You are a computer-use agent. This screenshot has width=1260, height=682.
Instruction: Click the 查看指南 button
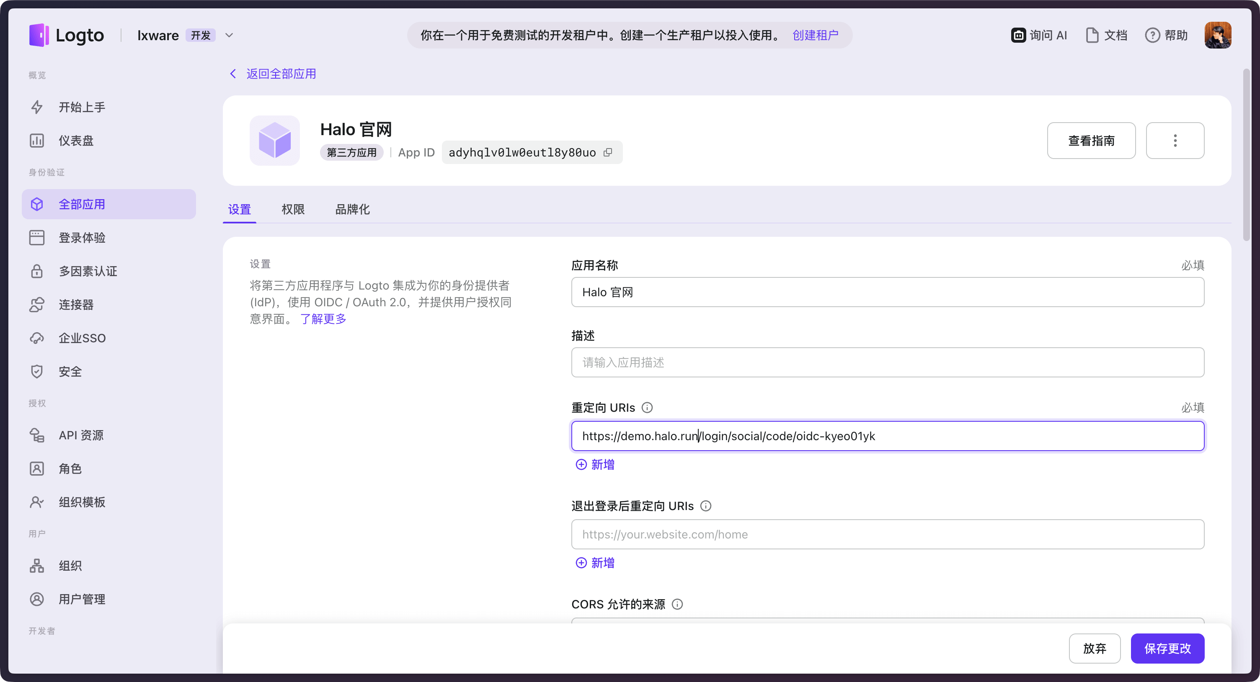[1091, 141]
